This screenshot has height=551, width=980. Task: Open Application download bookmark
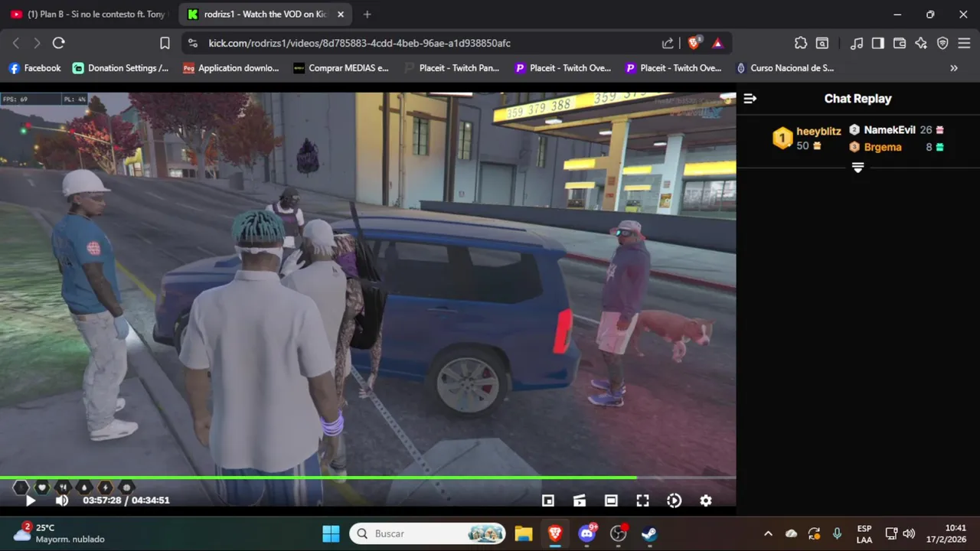231,68
